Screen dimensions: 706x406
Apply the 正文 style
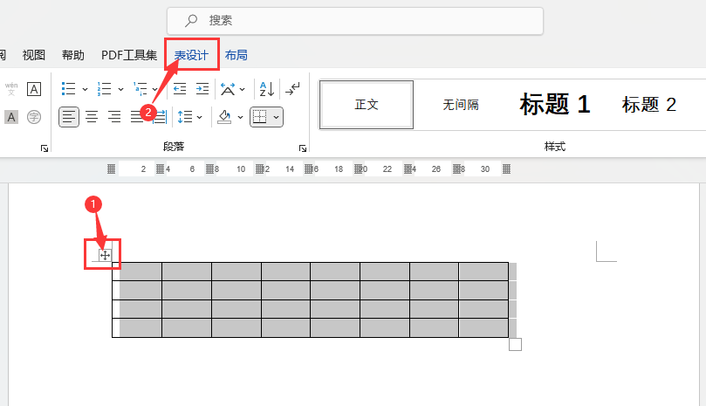(x=366, y=105)
